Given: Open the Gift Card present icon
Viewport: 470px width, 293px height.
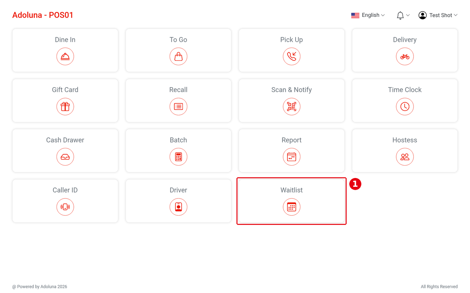Looking at the screenshot, I should tap(65, 107).
